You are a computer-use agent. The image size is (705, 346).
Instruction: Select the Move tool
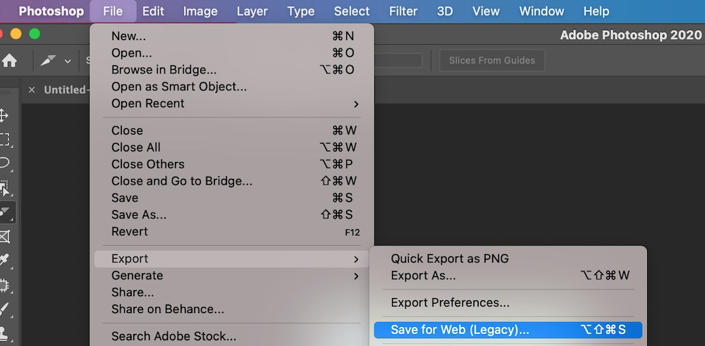click(x=4, y=115)
